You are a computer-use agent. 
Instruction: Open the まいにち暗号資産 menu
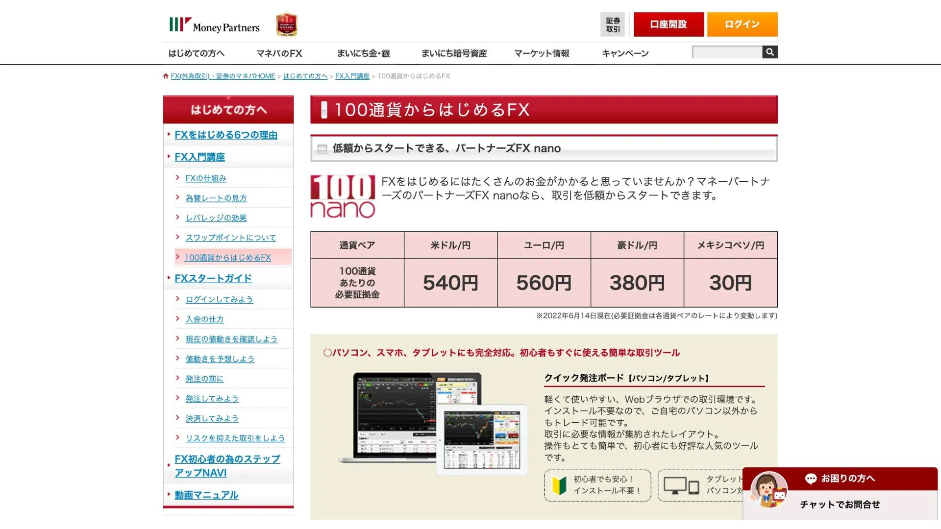pyautogui.click(x=454, y=53)
